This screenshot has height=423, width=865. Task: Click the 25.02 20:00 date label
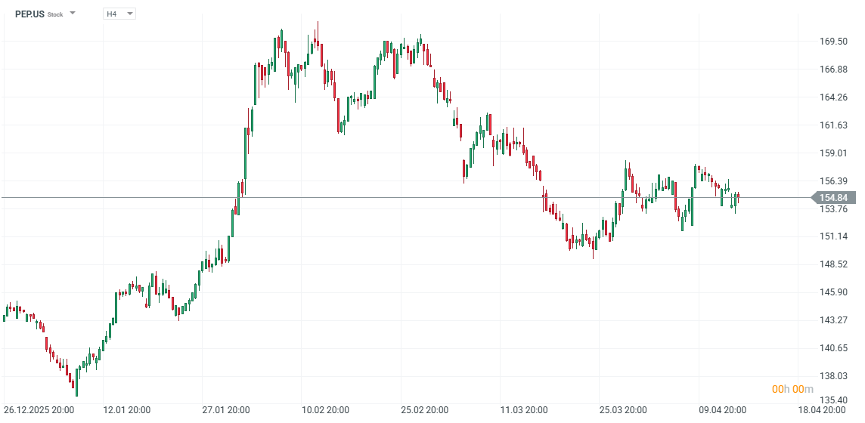point(424,410)
